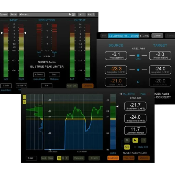Toggle the yellow Auto button in VisLM-H
175x175 pixels.
127,147
